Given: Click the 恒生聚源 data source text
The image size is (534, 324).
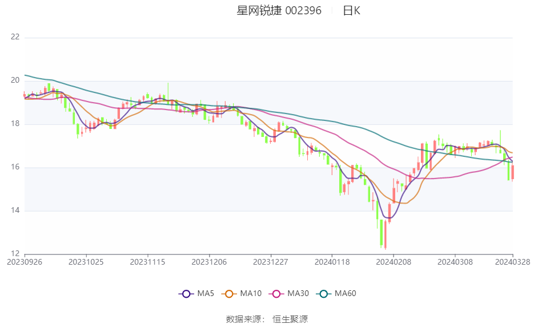Looking at the screenshot, I should 290,319.
